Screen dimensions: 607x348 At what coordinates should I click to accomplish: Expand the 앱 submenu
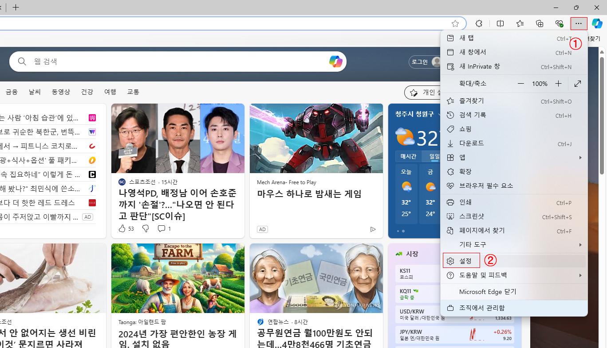(x=514, y=157)
